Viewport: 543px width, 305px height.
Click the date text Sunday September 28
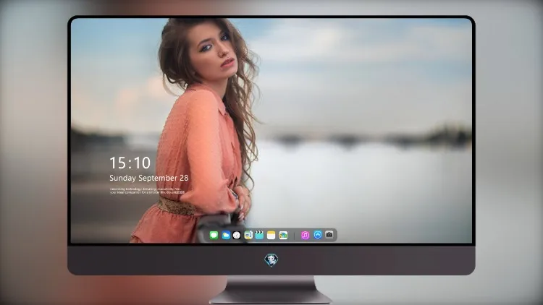coord(149,178)
